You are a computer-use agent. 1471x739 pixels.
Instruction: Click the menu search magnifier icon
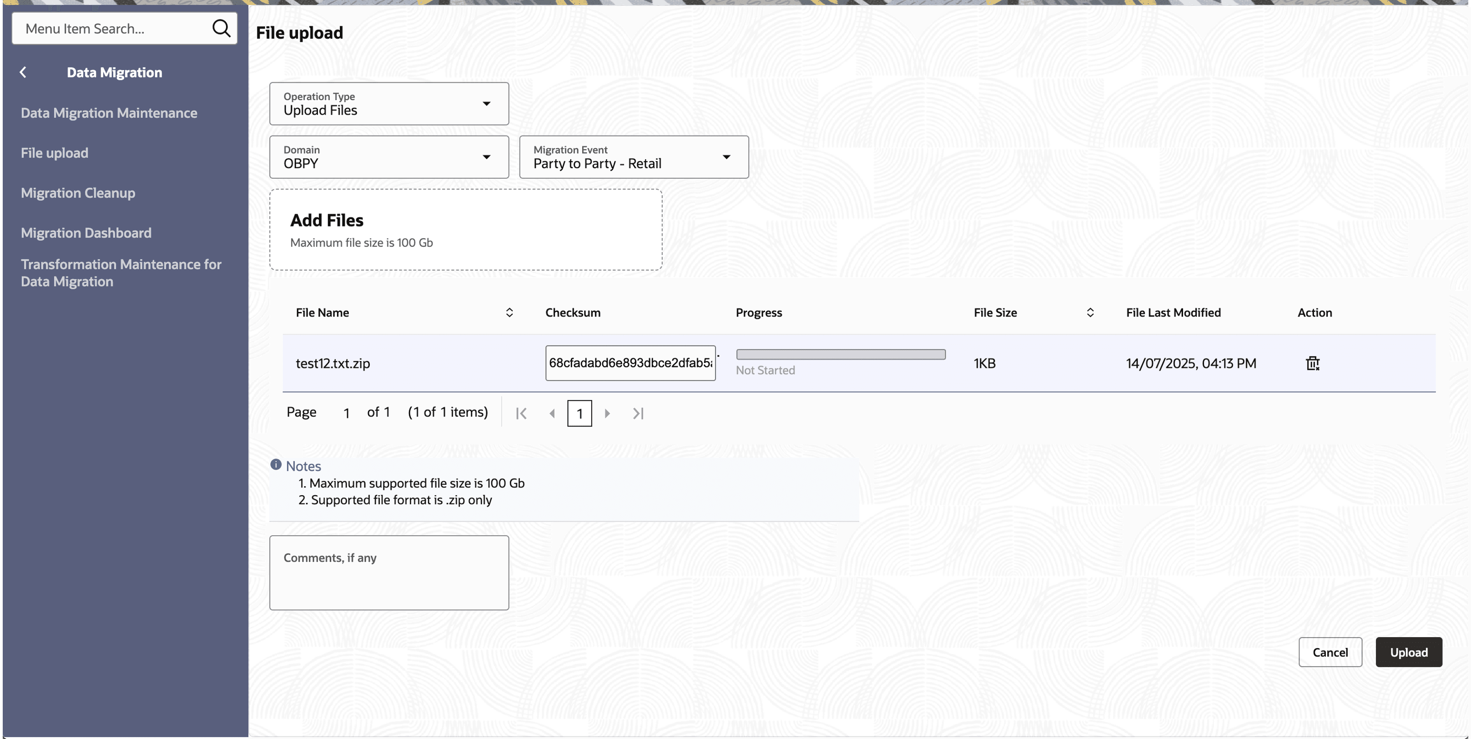221,28
